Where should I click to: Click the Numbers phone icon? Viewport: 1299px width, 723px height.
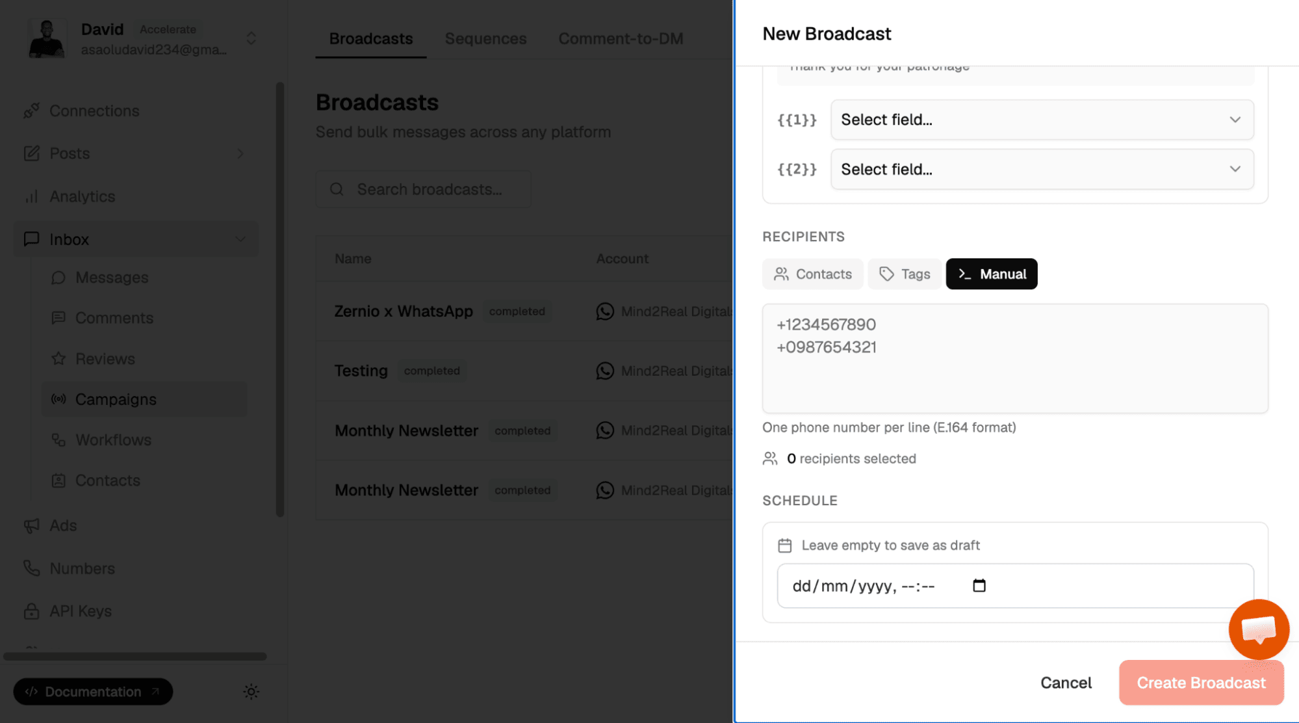pos(31,568)
